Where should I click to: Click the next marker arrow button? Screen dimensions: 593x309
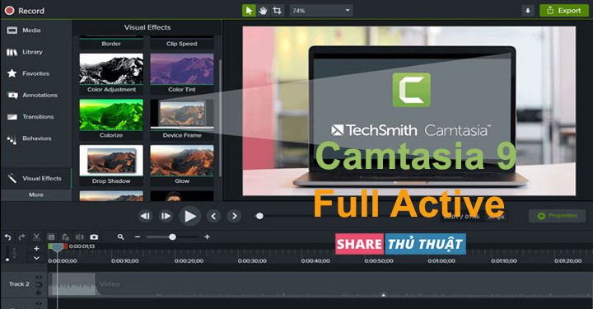point(234,216)
